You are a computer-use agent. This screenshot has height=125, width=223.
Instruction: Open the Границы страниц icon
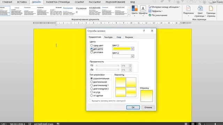tap(211, 8)
